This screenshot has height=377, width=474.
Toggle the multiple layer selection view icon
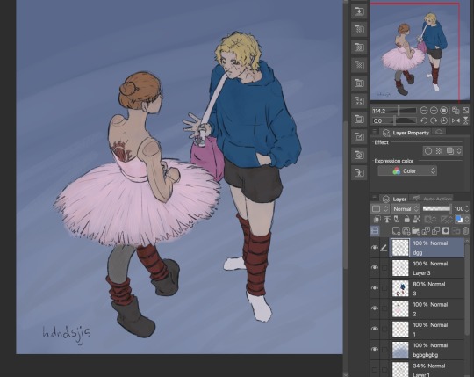375,231
